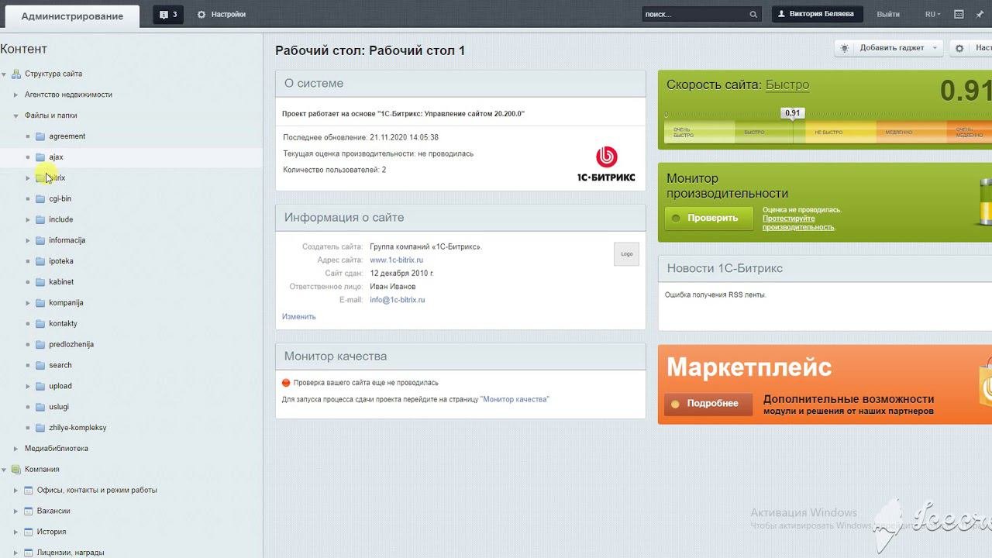Click the Компания section icon
The image size is (992, 558).
16,470
